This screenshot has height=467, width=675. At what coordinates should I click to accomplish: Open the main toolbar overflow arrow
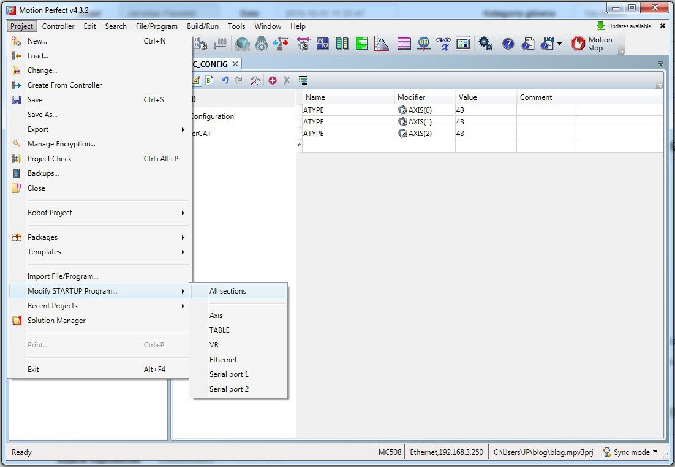621,51
